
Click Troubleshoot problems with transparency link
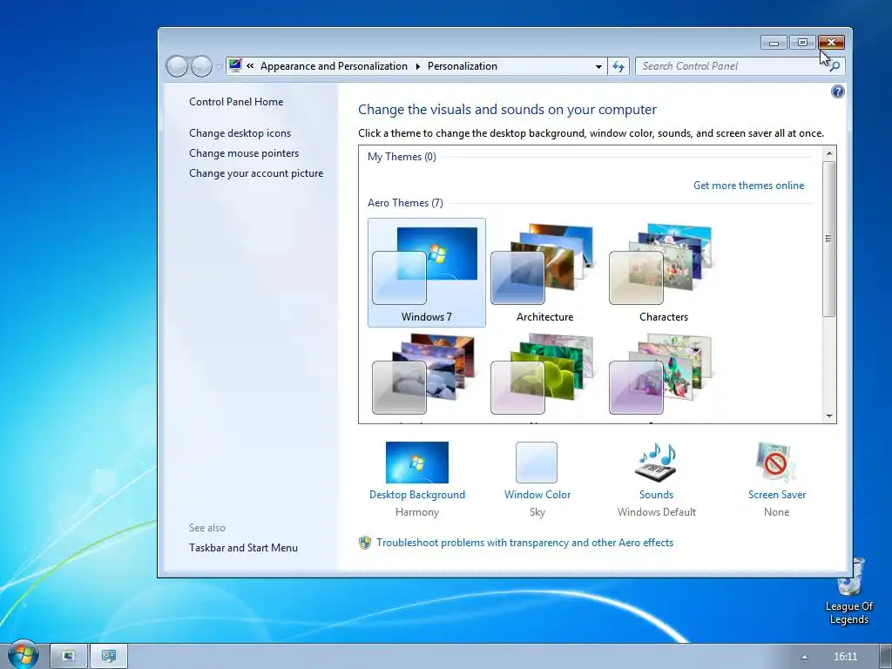coord(524,543)
